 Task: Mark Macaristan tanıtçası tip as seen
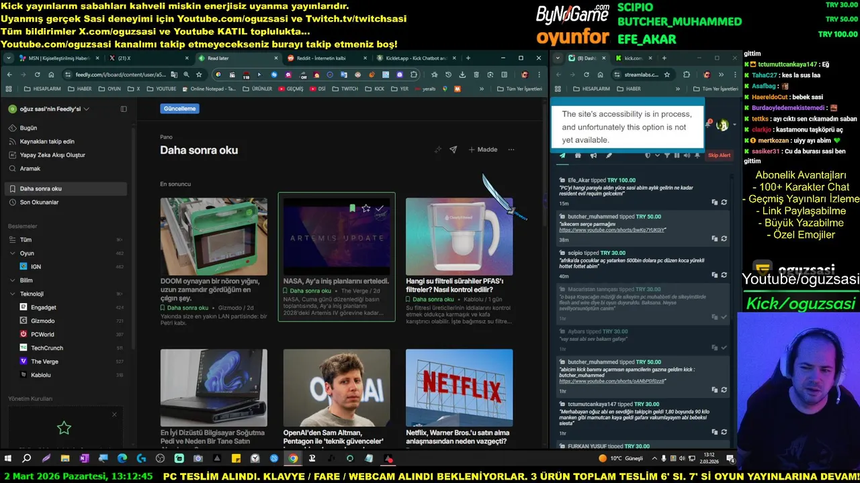(724, 317)
